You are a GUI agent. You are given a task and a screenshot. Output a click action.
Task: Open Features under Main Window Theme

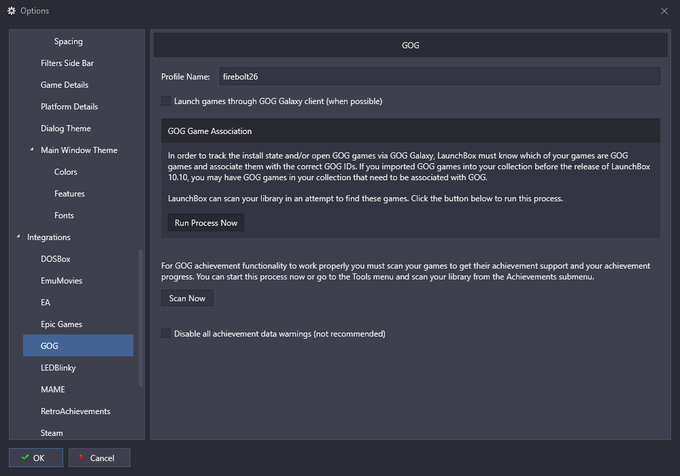point(69,194)
